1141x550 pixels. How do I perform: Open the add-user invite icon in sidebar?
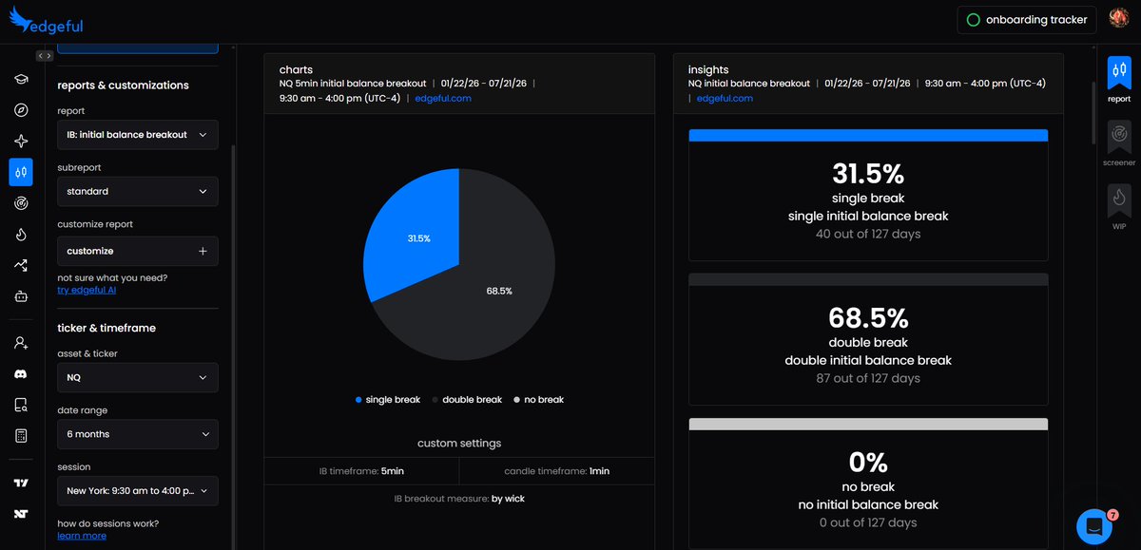pyautogui.click(x=21, y=343)
